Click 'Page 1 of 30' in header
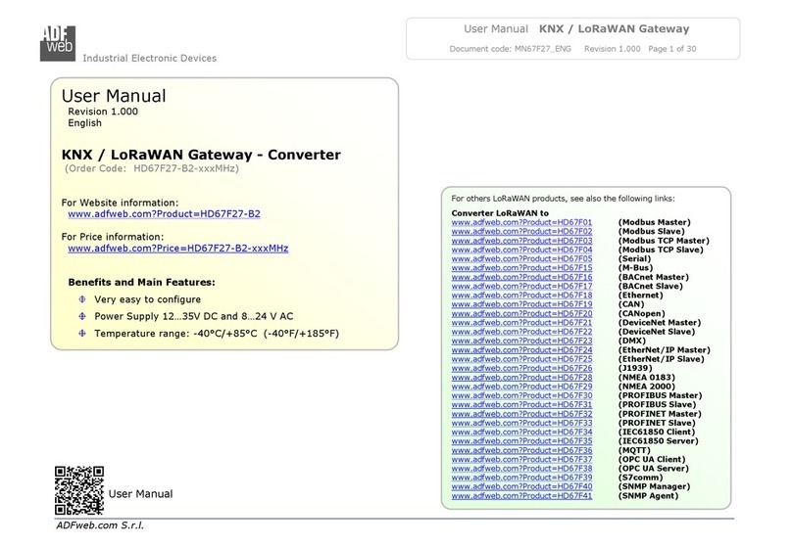 [x=672, y=49]
